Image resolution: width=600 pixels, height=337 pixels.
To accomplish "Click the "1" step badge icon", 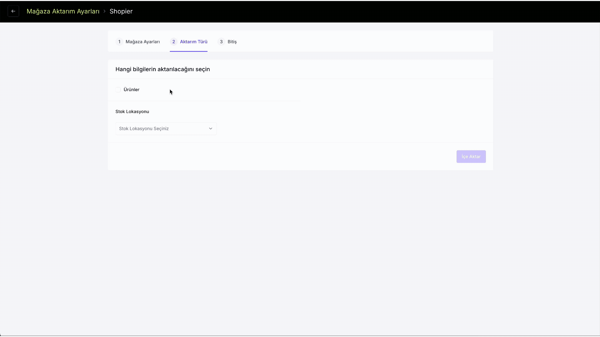I will click(x=119, y=42).
